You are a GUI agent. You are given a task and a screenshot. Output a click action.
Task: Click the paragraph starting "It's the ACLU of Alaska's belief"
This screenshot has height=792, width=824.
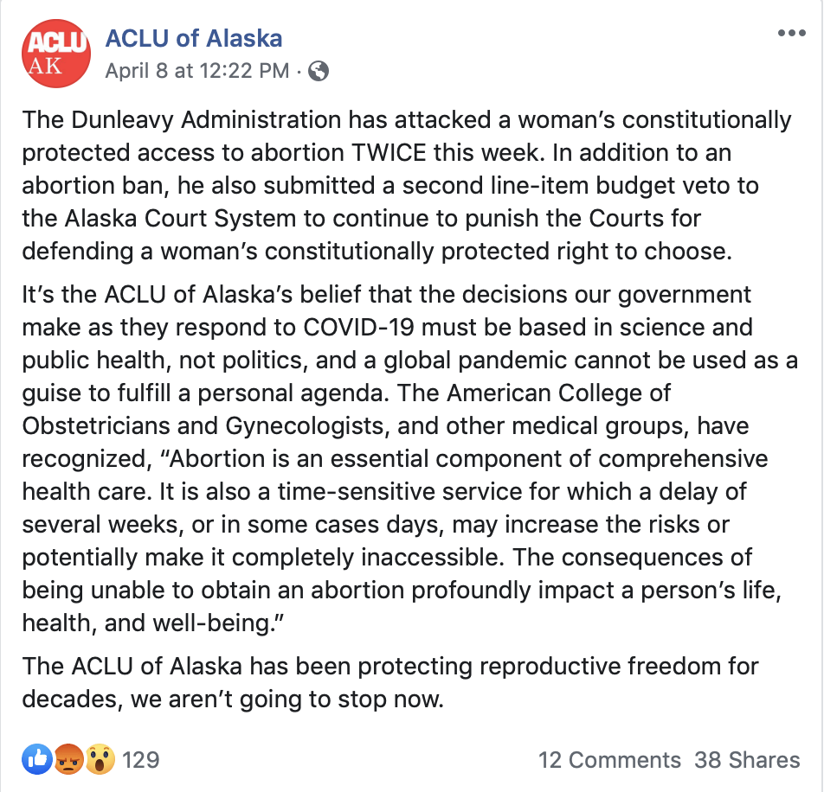coord(410,459)
